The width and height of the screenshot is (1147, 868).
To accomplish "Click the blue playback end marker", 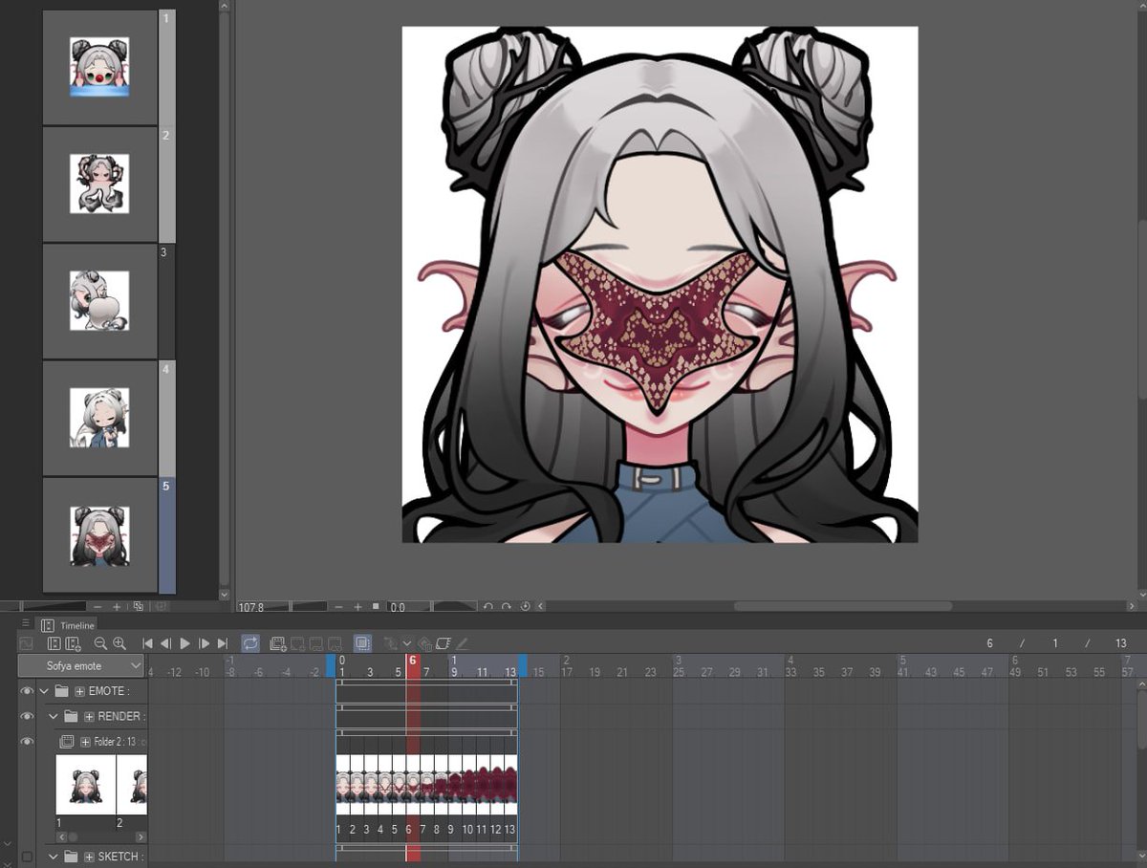I will tap(522, 666).
